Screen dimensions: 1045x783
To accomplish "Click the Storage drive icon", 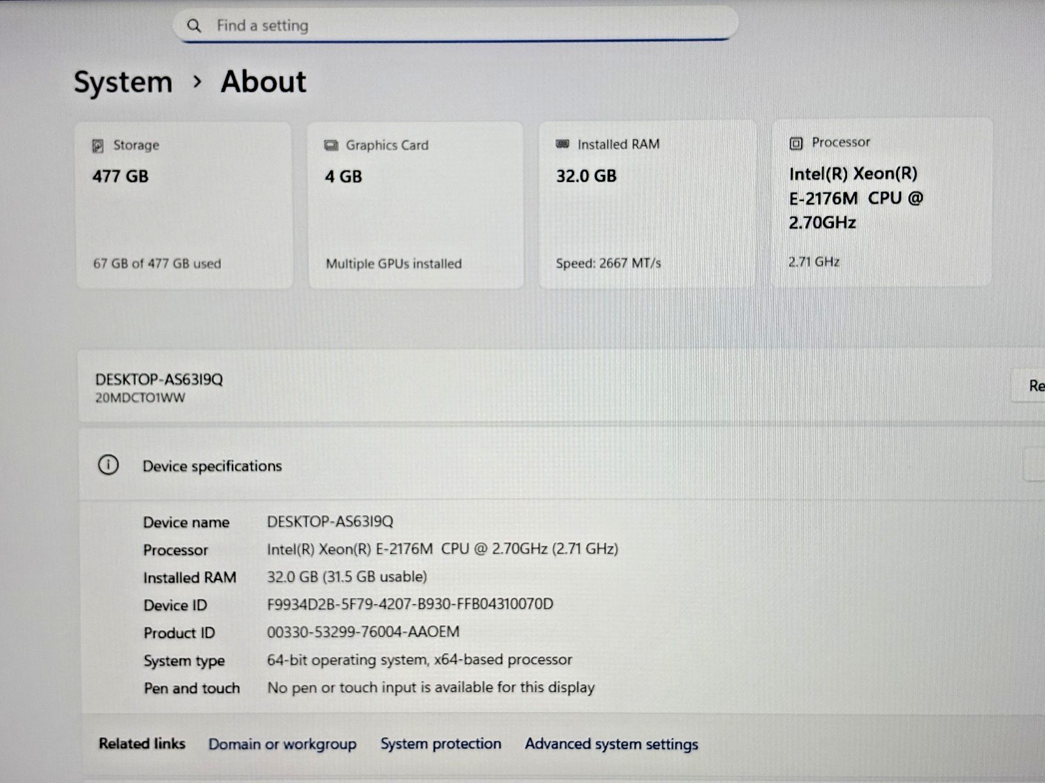I will [x=98, y=146].
